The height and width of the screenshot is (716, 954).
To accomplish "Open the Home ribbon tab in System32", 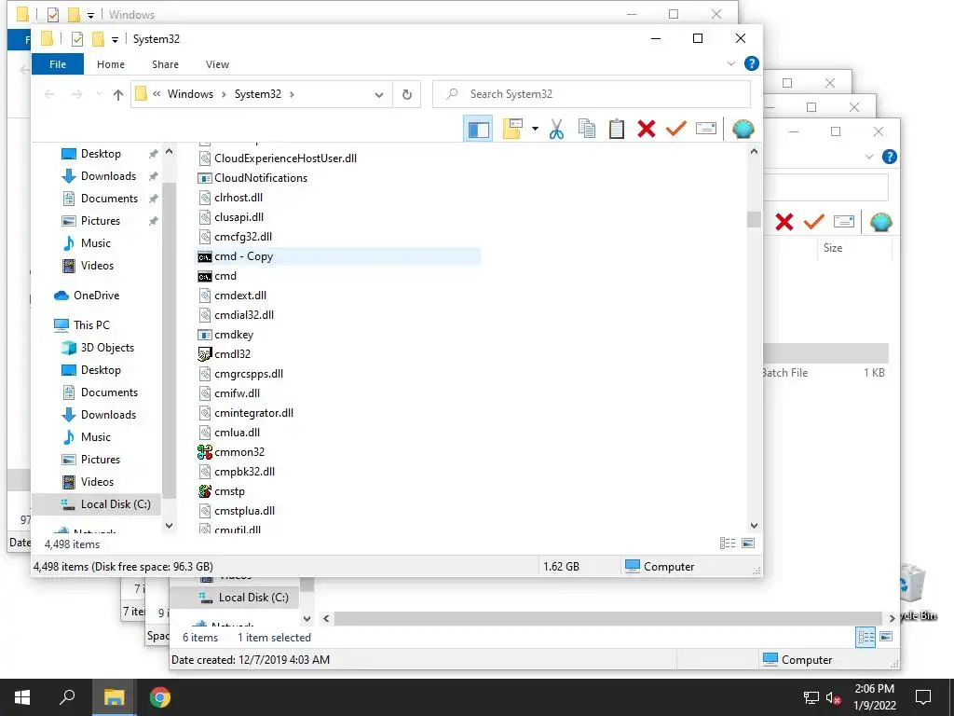I will (x=111, y=64).
